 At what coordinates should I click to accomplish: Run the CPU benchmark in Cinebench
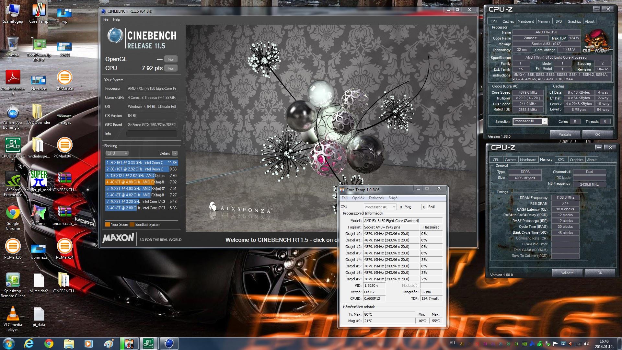tap(171, 68)
